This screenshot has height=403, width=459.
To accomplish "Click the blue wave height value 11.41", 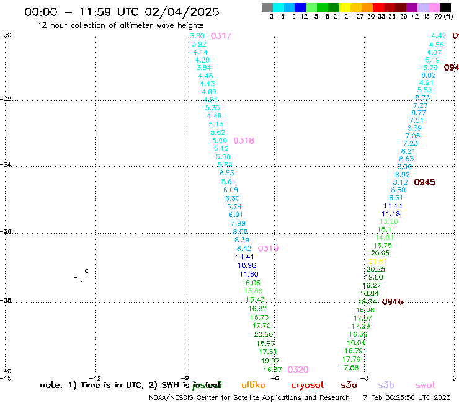I will tap(245, 257).
